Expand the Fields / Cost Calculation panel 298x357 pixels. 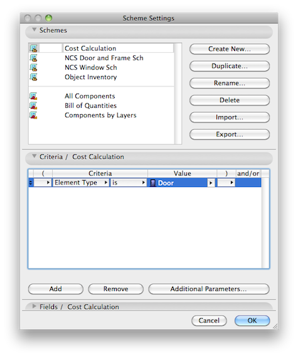pos(34,306)
